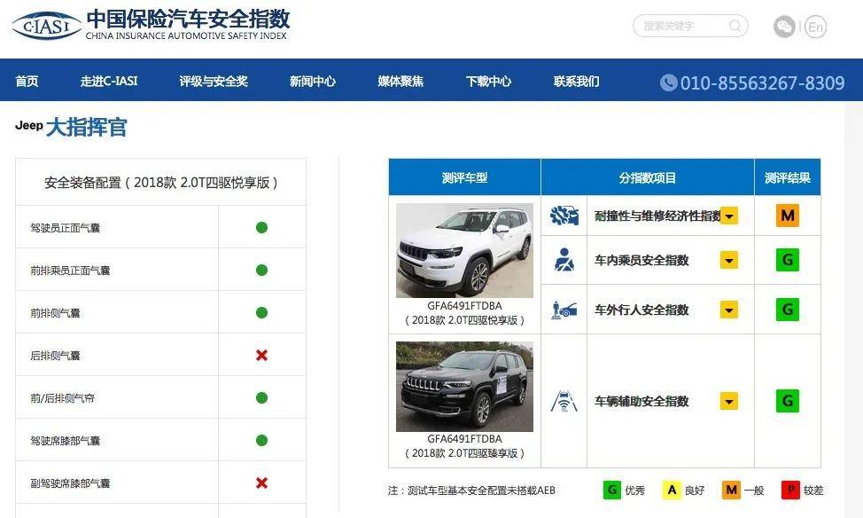Type in the keyword search field

680,26
